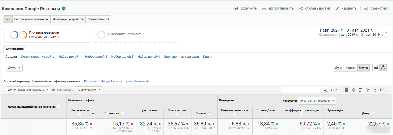Open help for Название/идентификатор кампании column
The width and height of the screenshot is (393, 135).
tap(59, 107)
